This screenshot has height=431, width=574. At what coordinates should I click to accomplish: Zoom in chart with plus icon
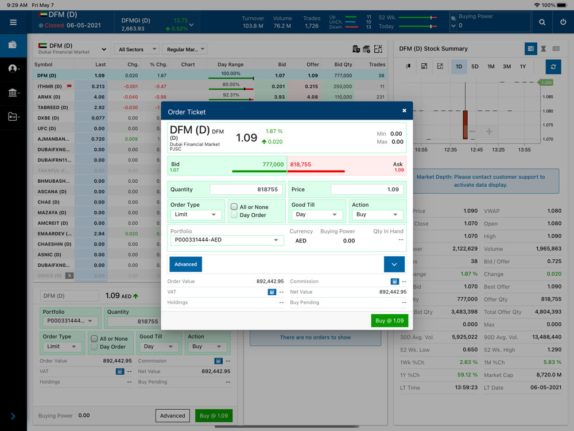tap(489, 132)
